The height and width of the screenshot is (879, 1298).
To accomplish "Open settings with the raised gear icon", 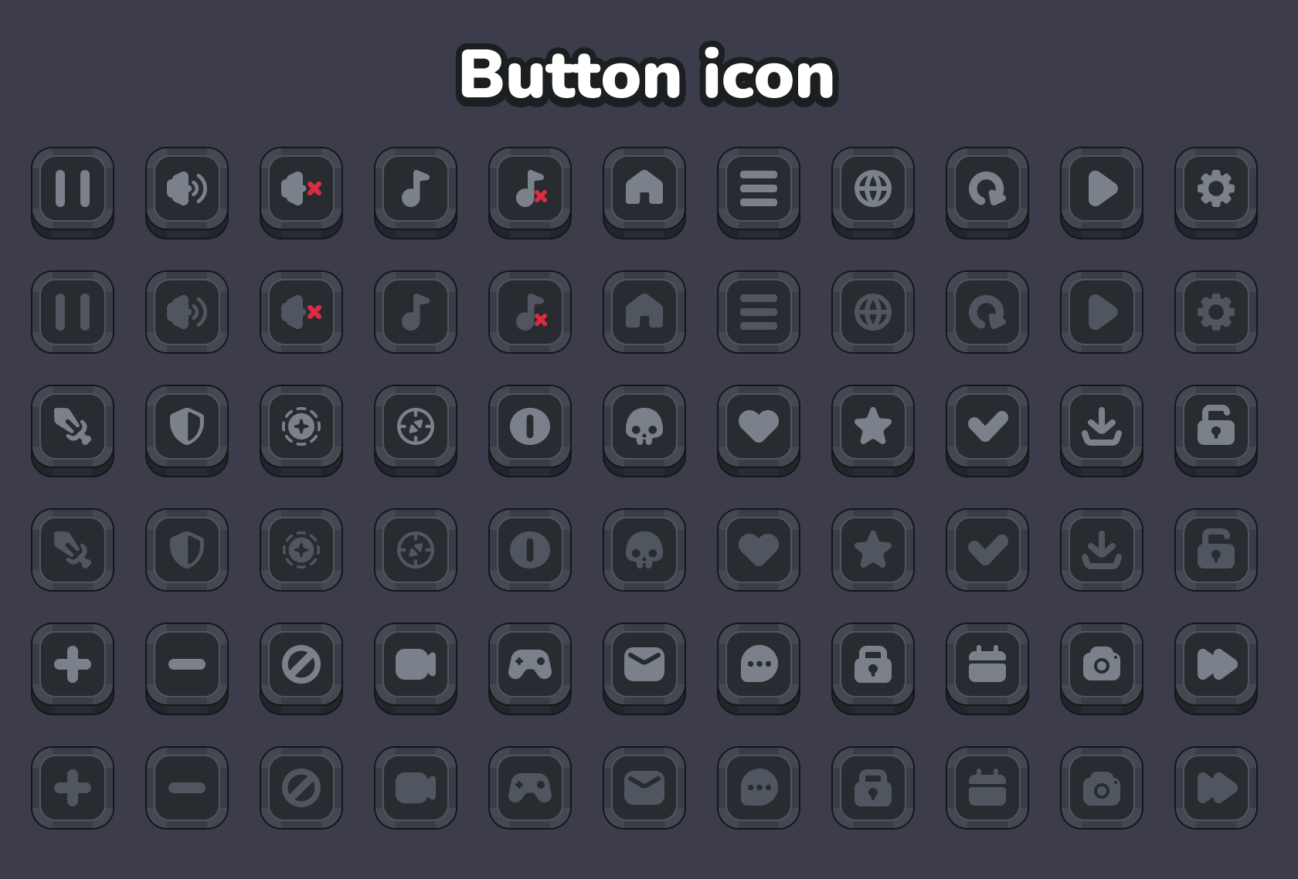I will [x=1216, y=192].
